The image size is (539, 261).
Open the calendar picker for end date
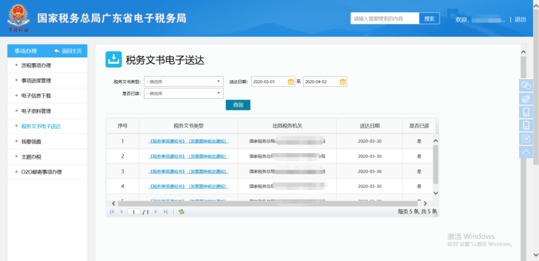click(342, 81)
